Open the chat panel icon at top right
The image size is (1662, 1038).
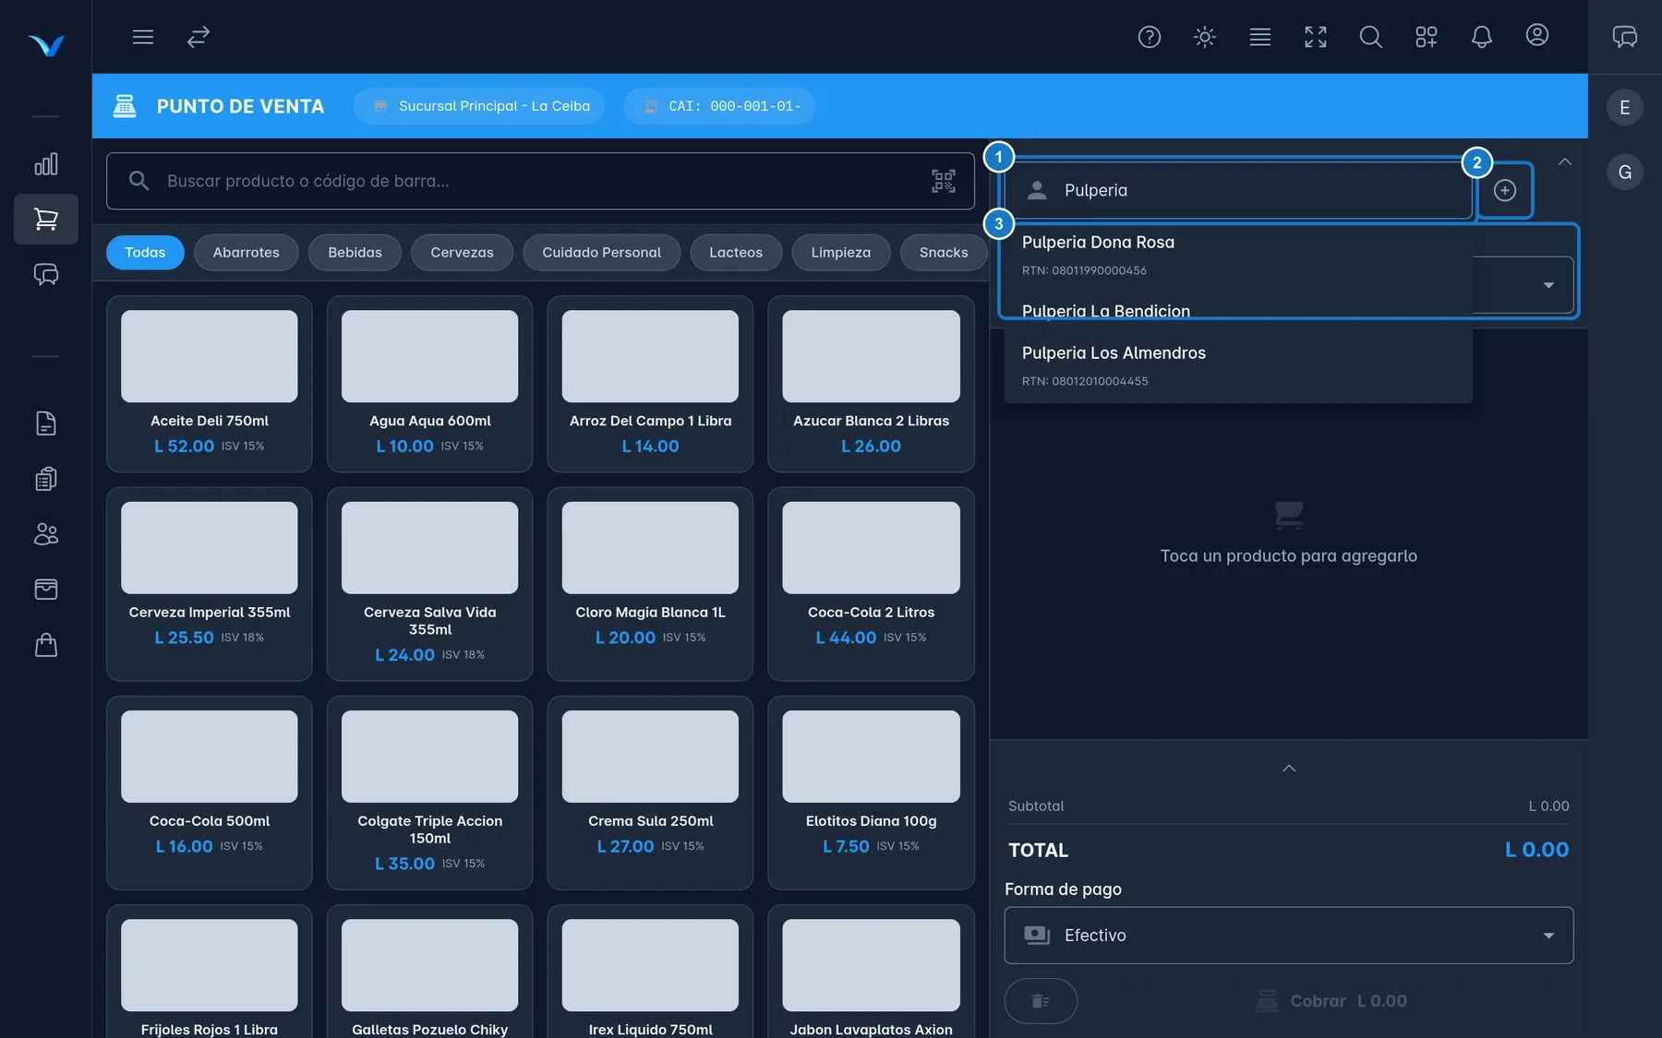pyautogui.click(x=1624, y=37)
